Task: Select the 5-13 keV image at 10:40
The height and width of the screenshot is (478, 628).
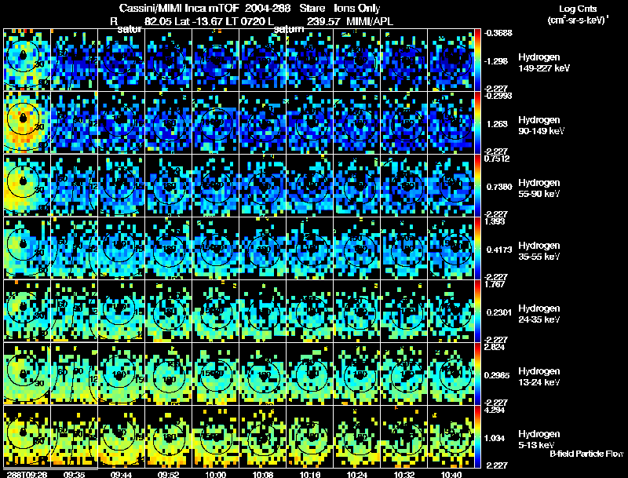Action: pos(451,436)
